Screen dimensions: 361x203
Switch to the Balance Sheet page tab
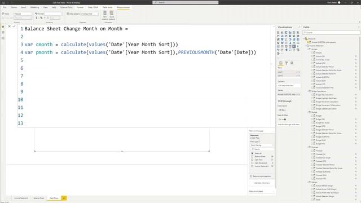point(39,198)
